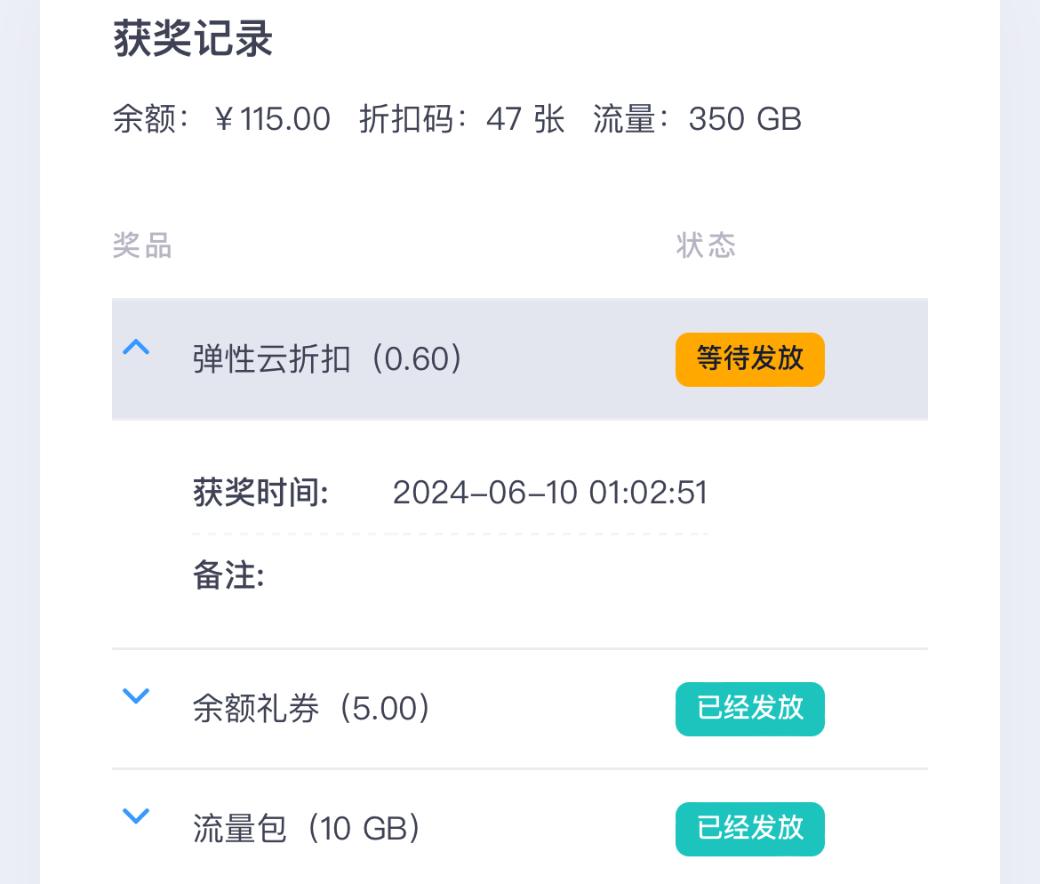
Task: Click the 状态 column header
Action: click(706, 246)
